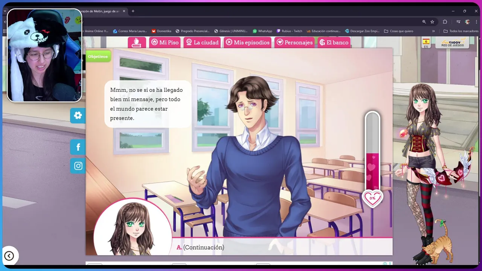Expand the hidden bookmarks chevron

pos(433,31)
